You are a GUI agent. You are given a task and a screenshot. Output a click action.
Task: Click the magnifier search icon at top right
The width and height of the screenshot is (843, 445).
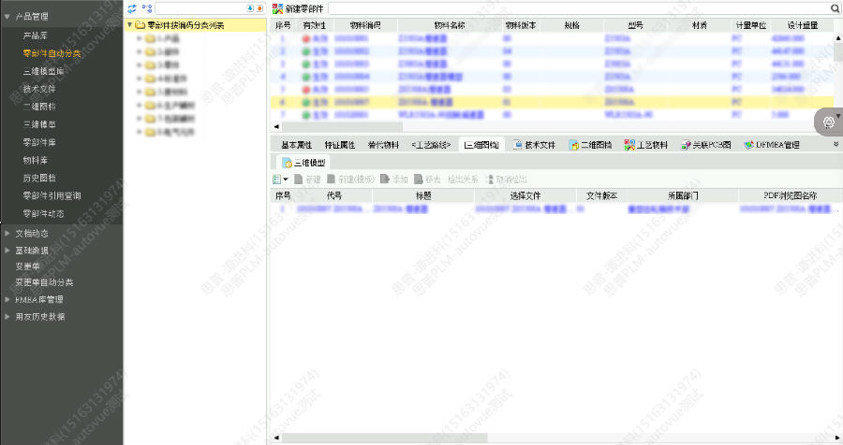(835, 8)
